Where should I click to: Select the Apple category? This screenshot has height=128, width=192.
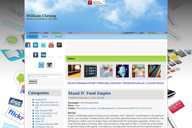tap(38, 119)
